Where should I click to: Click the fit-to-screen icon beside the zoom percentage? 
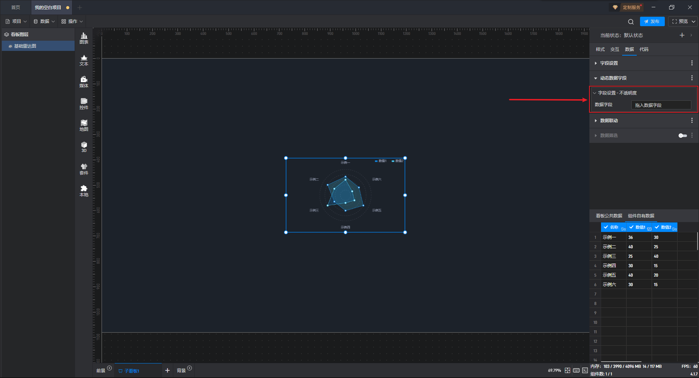coord(568,370)
